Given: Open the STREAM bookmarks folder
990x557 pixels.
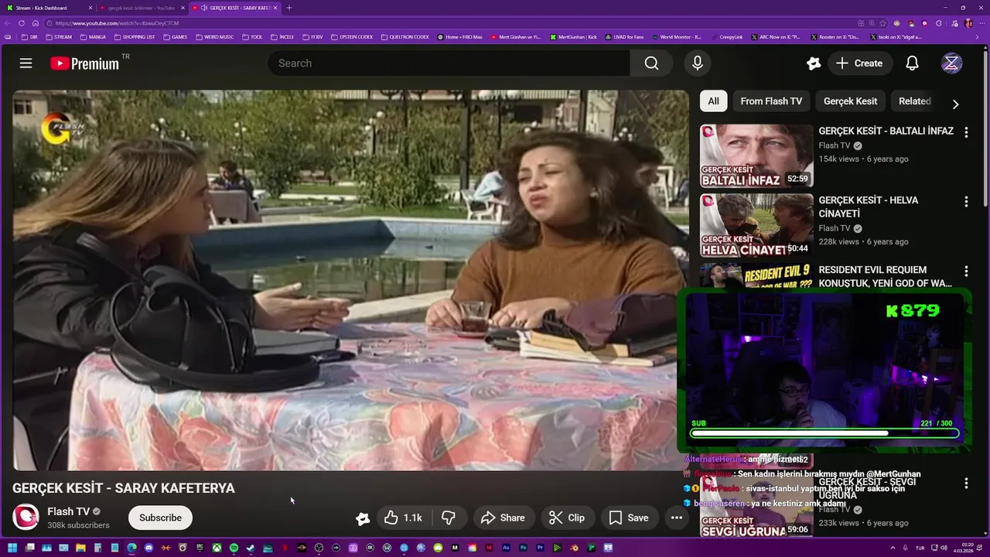Looking at the screenshot, I should pyautogui.click(x=59, y=36).
